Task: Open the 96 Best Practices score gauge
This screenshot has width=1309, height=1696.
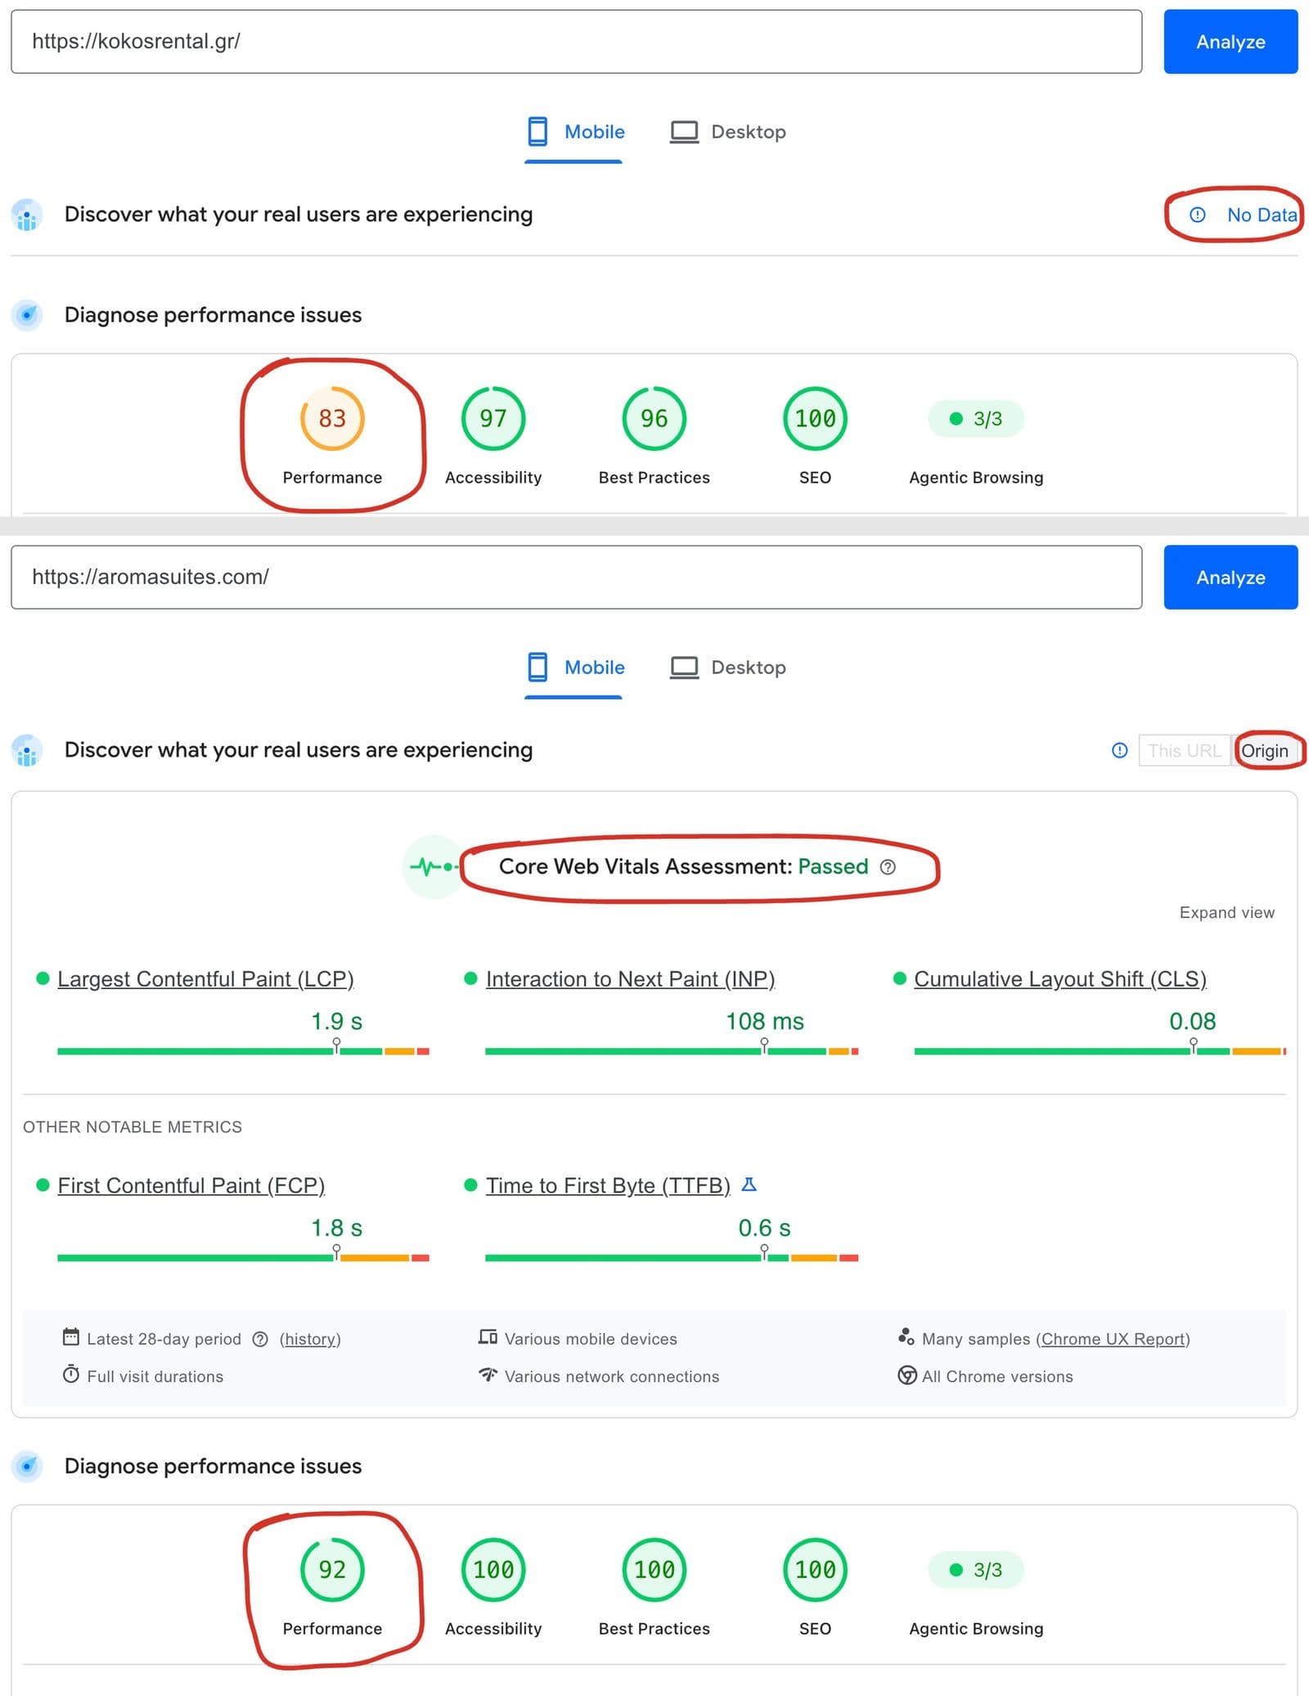Action: [x=654, y=418]
